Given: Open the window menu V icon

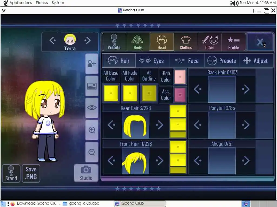Looking at the screenshot, I should click(x=4, y=11).
